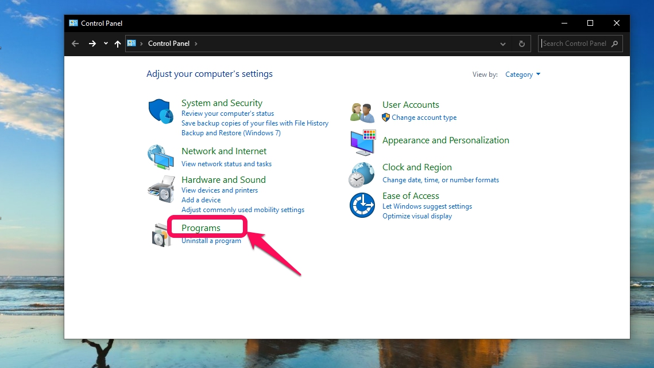Select the Control Panel breadcrumb segment
Viewport: 654px width, 368px height.
[168, 44]
